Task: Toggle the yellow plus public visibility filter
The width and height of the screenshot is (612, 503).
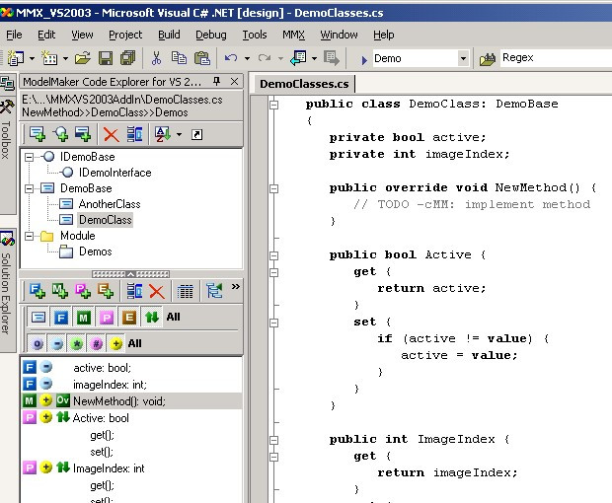Action: 115,344
